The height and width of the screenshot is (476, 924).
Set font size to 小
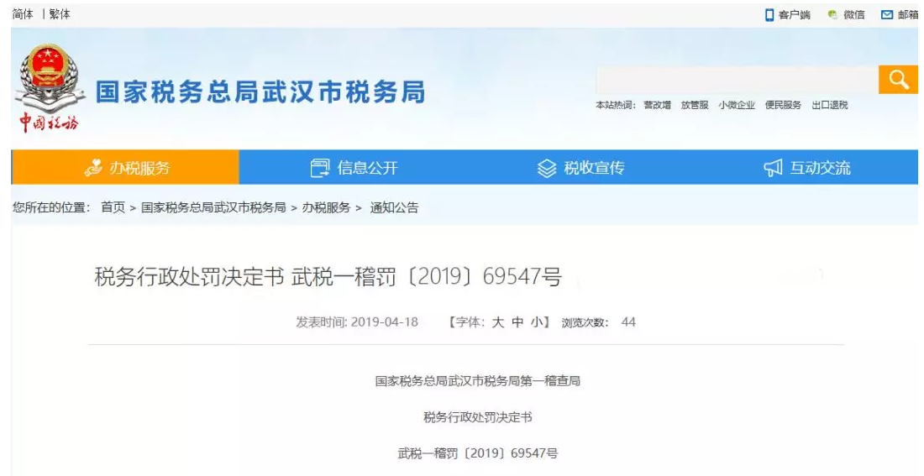coord(538,322)
